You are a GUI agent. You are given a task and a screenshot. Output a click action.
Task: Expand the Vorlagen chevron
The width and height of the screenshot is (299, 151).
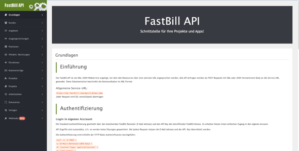42,110
